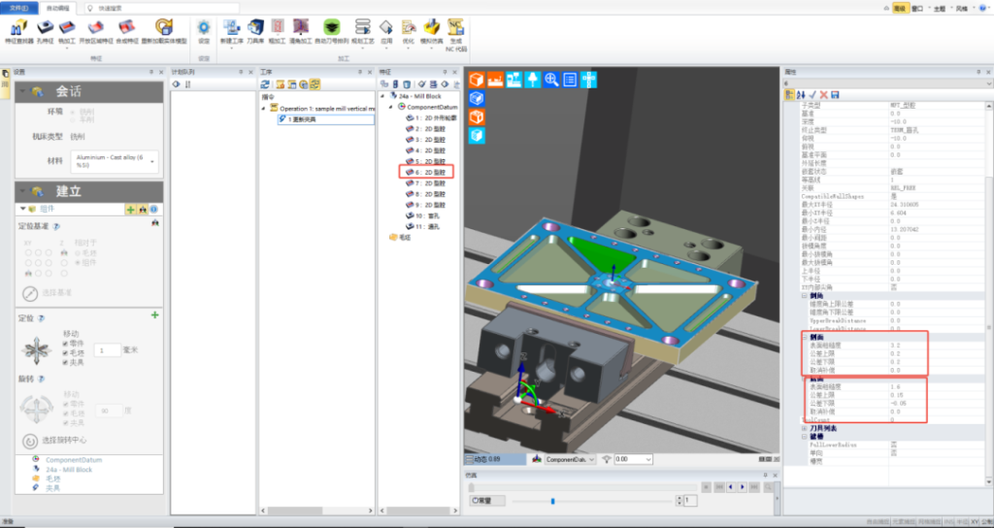Toggle the 零件 checkbox under 移动

coord(66,343)
